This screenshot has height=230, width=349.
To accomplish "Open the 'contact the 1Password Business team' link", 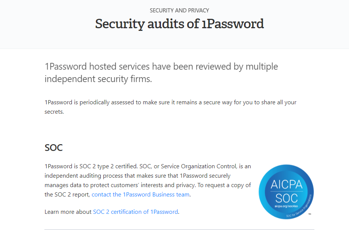I will [x=140, y=194].
